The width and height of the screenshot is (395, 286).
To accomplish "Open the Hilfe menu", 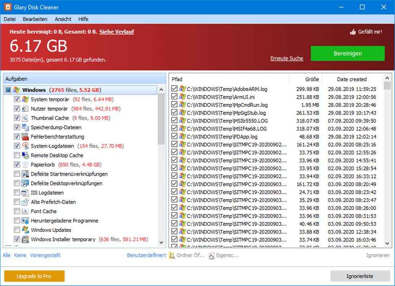I will point(83,19).
